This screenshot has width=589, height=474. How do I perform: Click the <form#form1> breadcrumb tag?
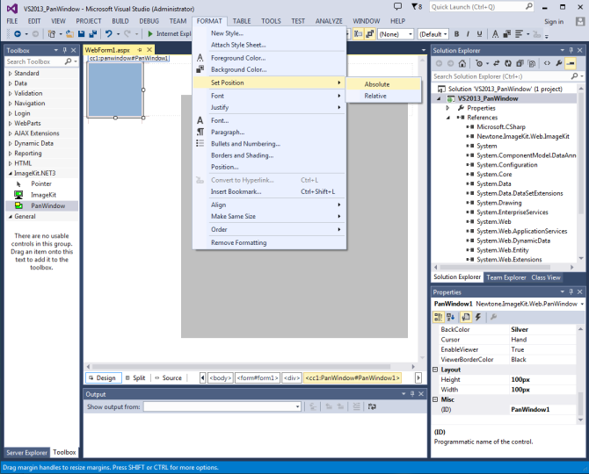(x=258, y=378)
